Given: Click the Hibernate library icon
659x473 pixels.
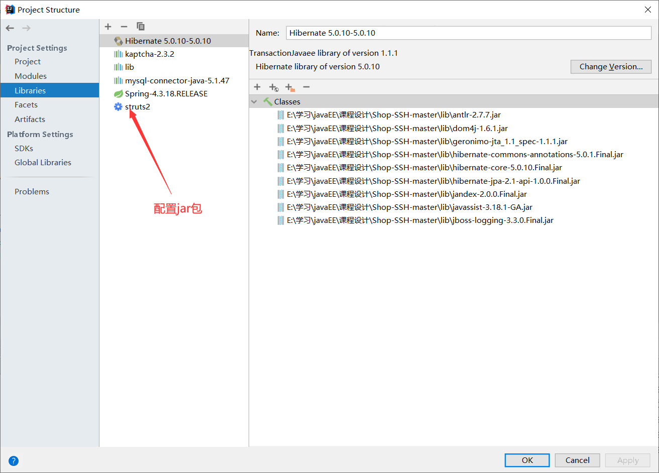Looking at the screenshot, I should [119, 41].
